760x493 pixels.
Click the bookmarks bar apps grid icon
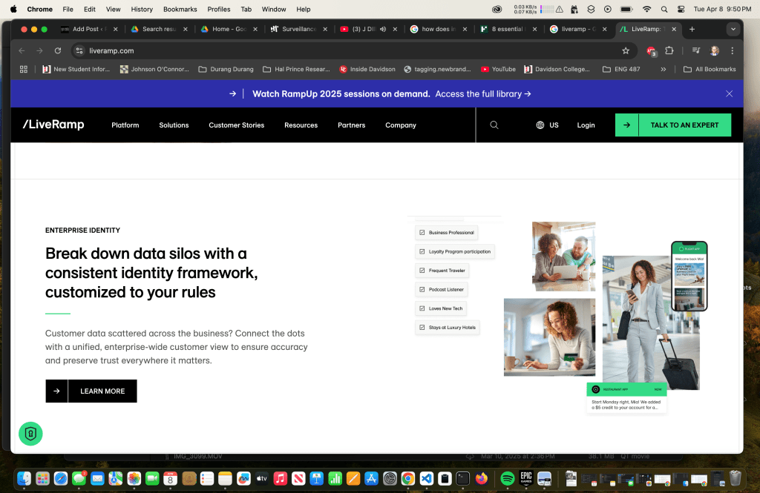(24, 69)
